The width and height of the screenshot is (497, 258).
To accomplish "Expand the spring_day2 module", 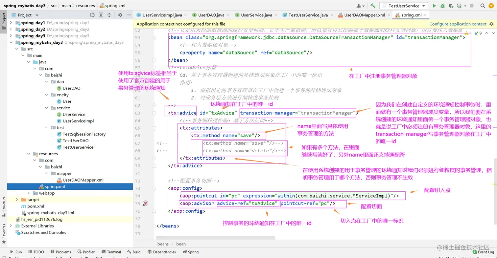I will pyautogui.click(x=11, y=29).
